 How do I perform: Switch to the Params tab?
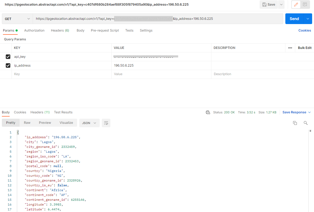coord(10,30)
